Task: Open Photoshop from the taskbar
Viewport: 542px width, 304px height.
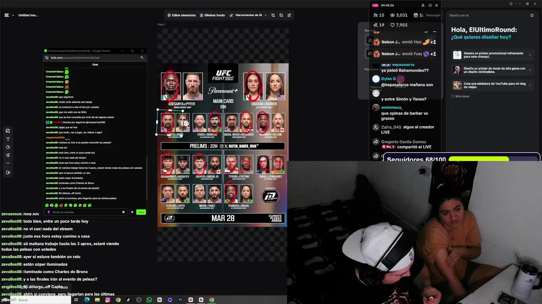Action: tap(180, 300)
